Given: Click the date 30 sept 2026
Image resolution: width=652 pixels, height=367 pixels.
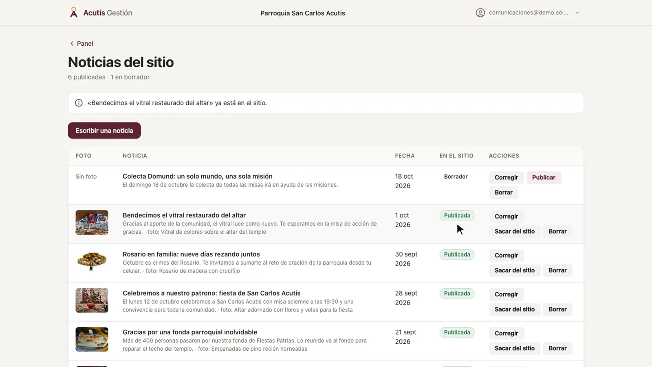Looking at the screenshot, I should pos(406,259).
